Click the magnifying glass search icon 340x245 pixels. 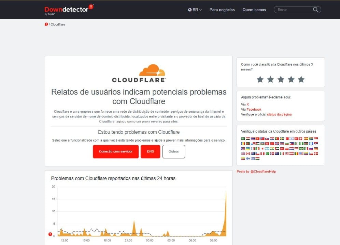pos(315,10)
